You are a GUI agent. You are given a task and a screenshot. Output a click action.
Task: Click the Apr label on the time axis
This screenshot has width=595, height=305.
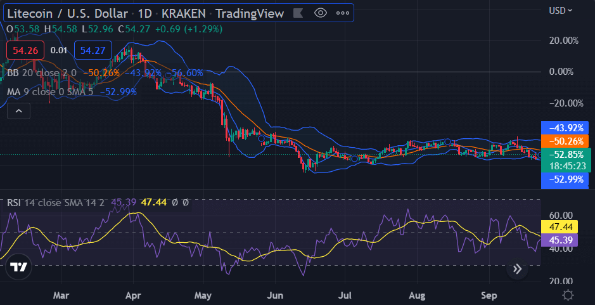pos(133,295)
